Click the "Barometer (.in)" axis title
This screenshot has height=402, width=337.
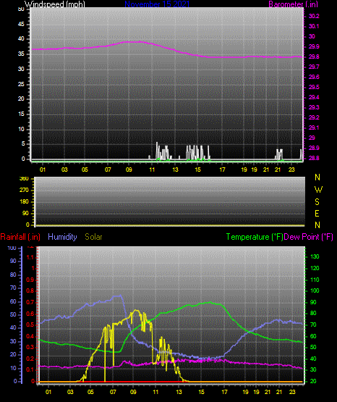point(293,4)
